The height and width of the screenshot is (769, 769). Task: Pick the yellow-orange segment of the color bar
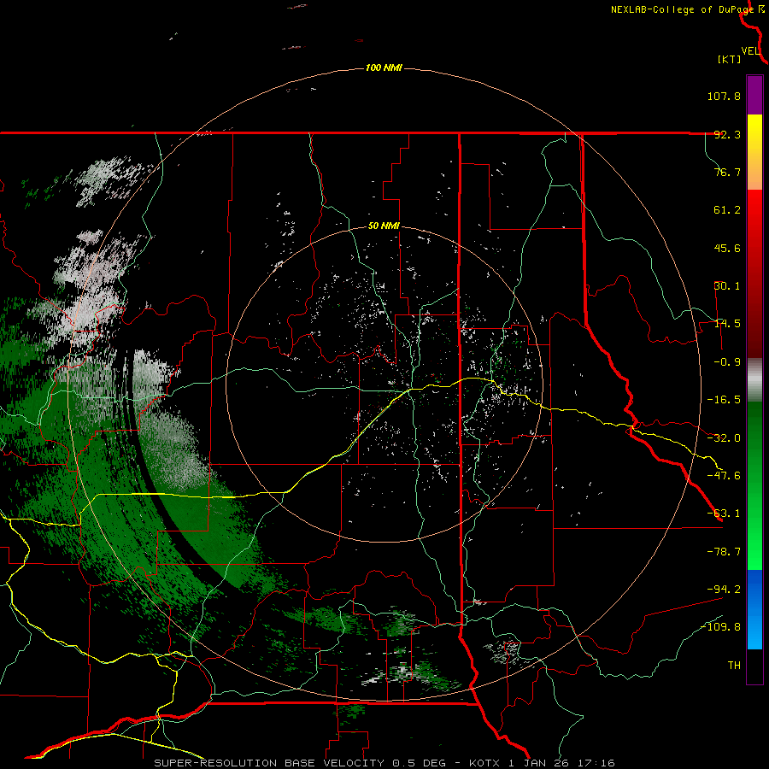[x=754, y=152]
